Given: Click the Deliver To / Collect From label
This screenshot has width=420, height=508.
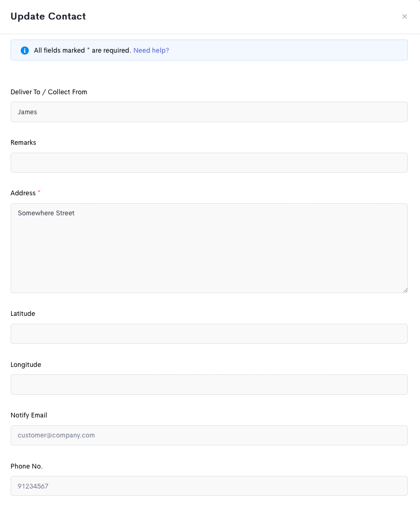Looking at the screenshot, I should point(48,92).
